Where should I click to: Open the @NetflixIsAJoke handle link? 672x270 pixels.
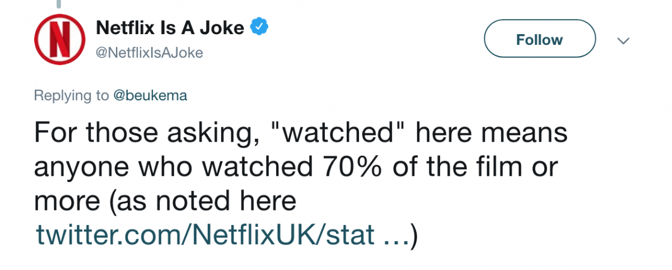click(x=150, y=53)
